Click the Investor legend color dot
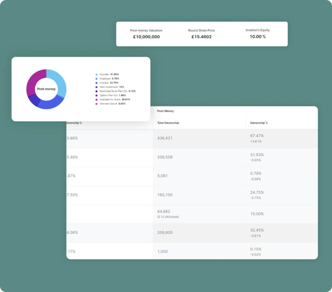Image resolution: width=332 pixels, height=292 pixels. pyautogui.click(x=96, y=83)
